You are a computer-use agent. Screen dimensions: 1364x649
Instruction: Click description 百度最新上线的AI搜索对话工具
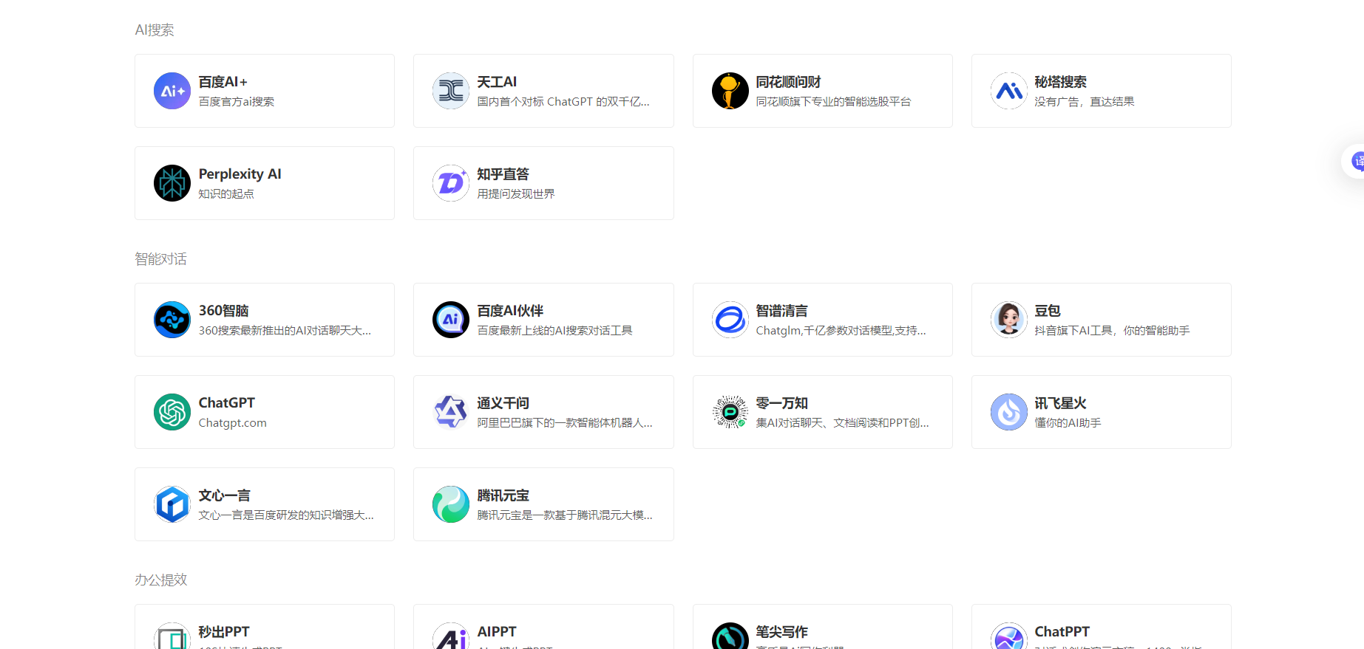pos(554,331)
